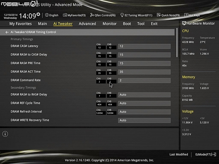Open DRAM RAS# to RAS# Delay Auto field
This screenshot has width=219, height=164.
click(144, 95)
